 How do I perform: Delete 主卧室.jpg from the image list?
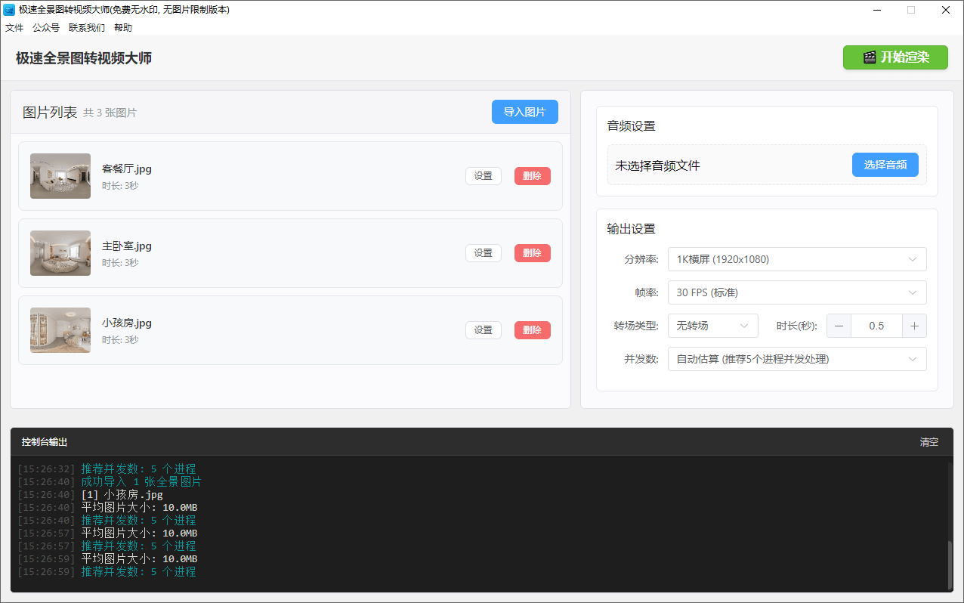point(532,253)
